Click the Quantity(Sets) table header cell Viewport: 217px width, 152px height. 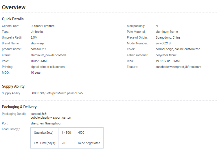pos(44,133)
